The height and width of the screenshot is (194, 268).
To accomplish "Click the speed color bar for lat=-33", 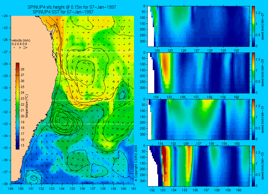I will [253, 166].
